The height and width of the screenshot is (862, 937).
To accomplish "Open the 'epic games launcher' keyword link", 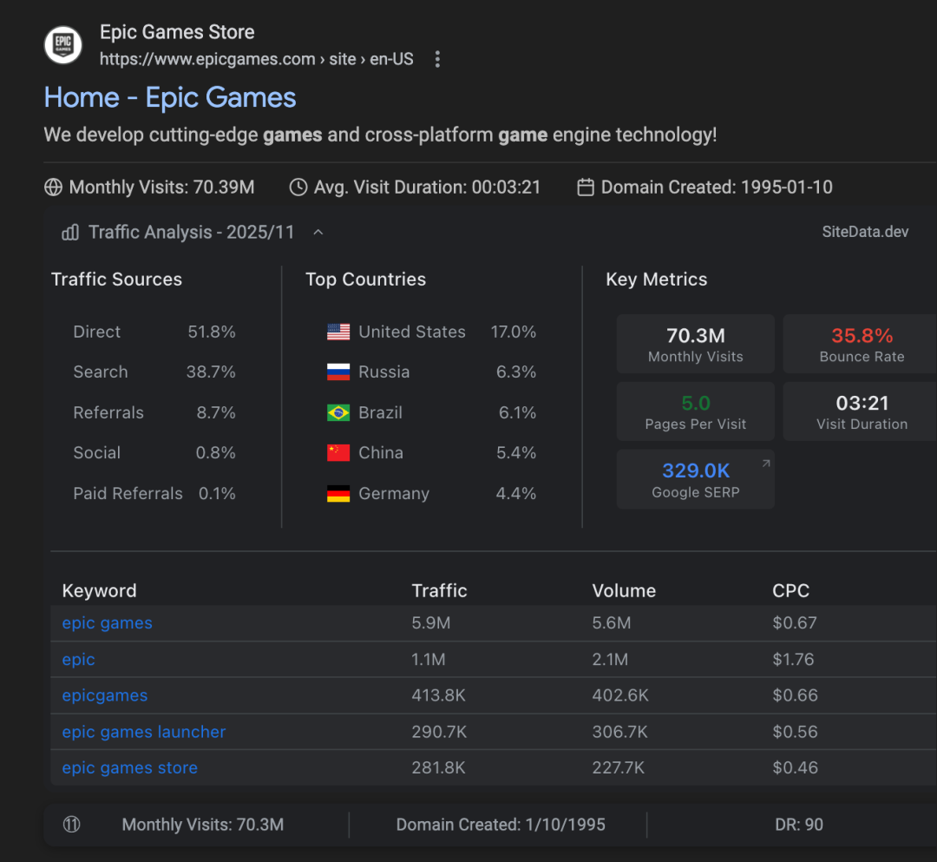I will click(x=144, y=733).
